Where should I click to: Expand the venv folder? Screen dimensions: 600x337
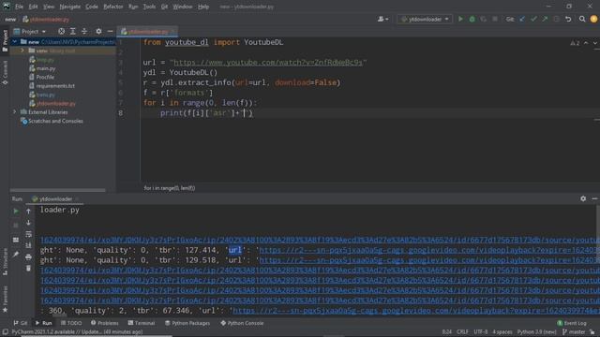coord(22,51)
